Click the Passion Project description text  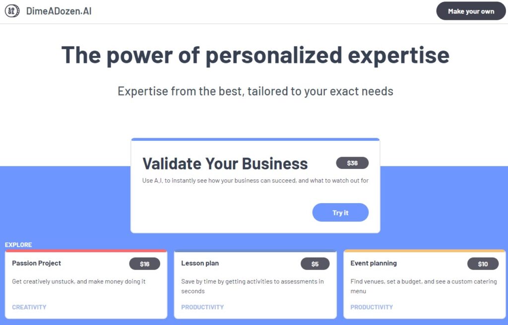tap(78, 281)
